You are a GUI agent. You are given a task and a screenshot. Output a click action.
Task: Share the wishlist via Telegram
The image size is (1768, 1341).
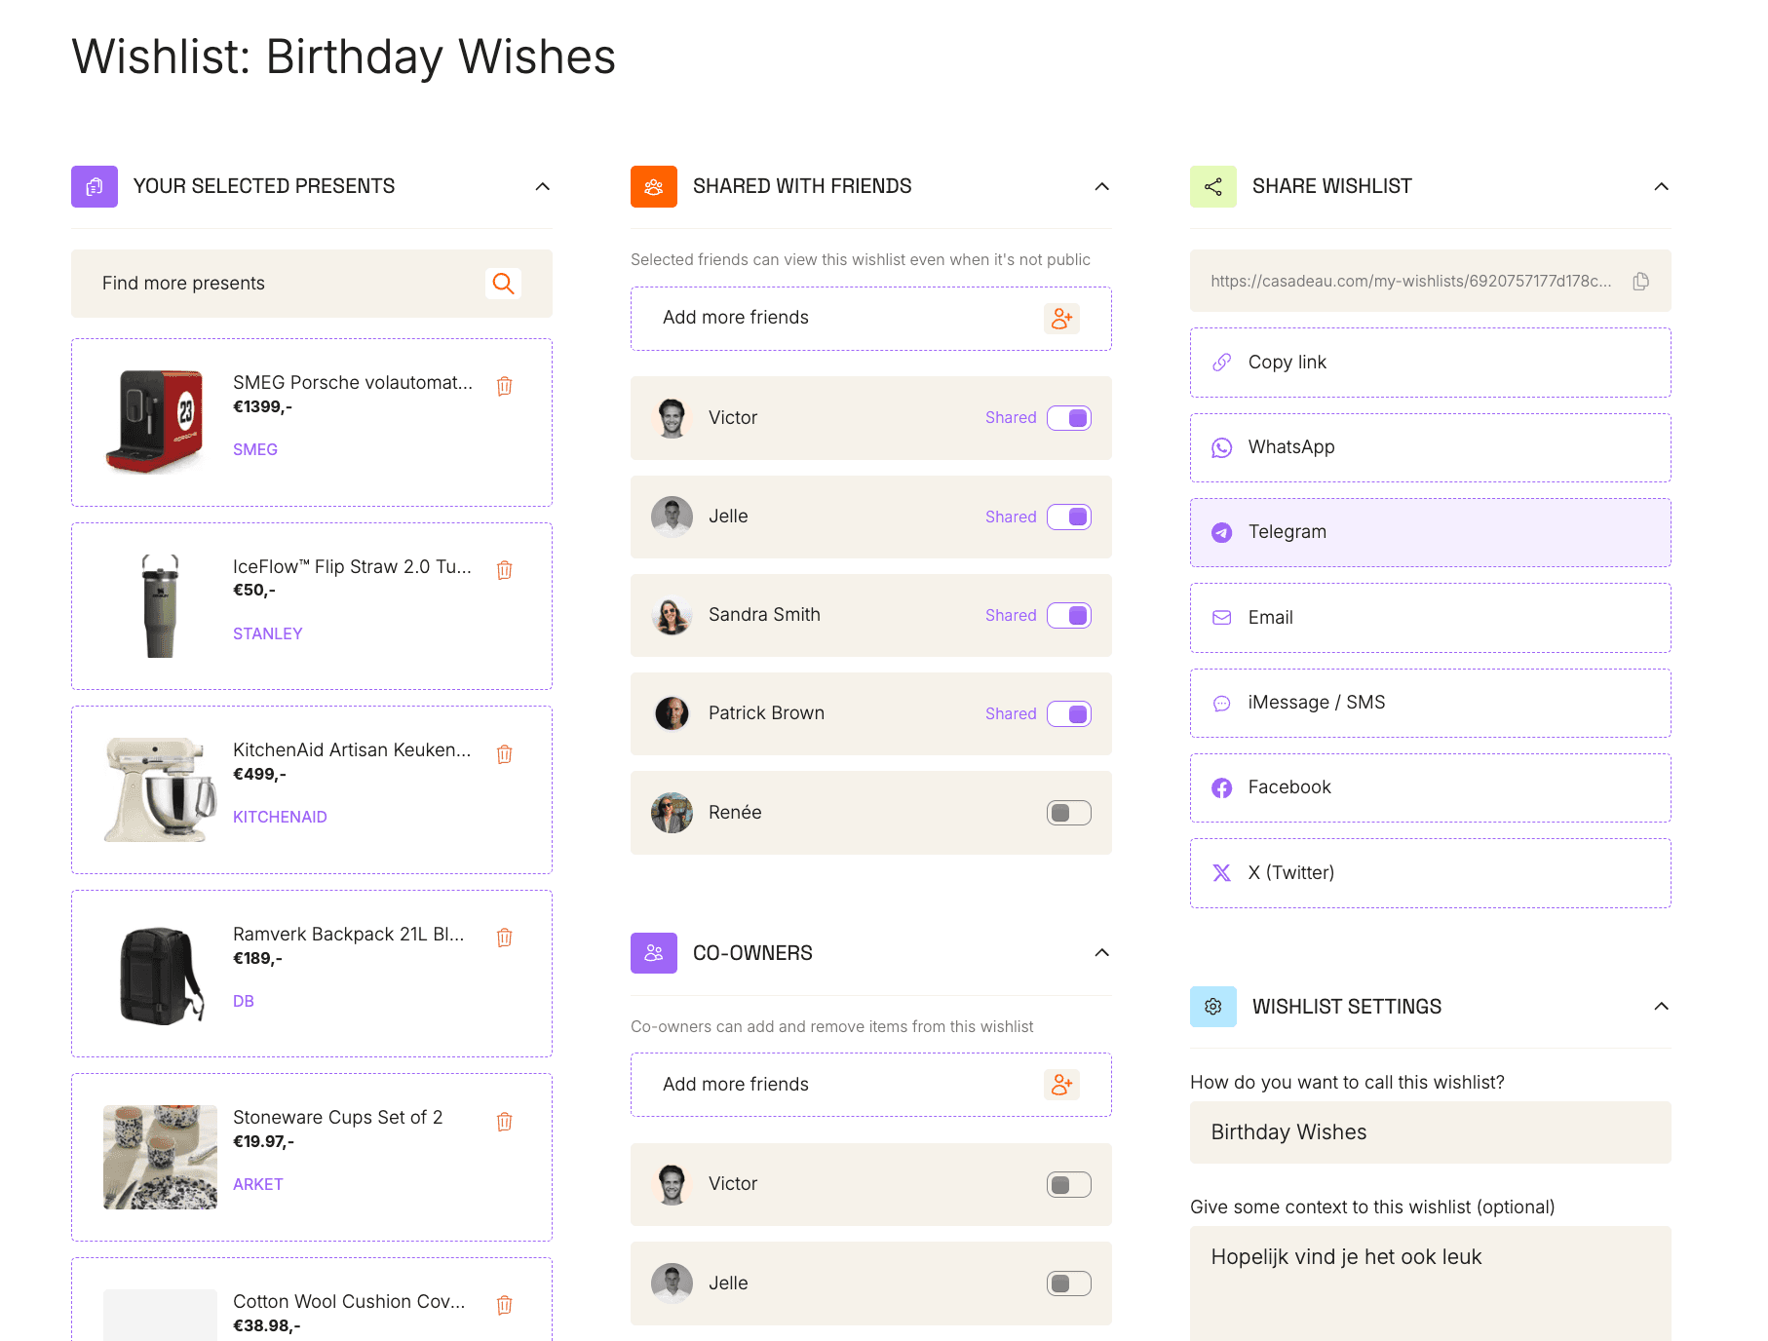(x=1430, y=532)
